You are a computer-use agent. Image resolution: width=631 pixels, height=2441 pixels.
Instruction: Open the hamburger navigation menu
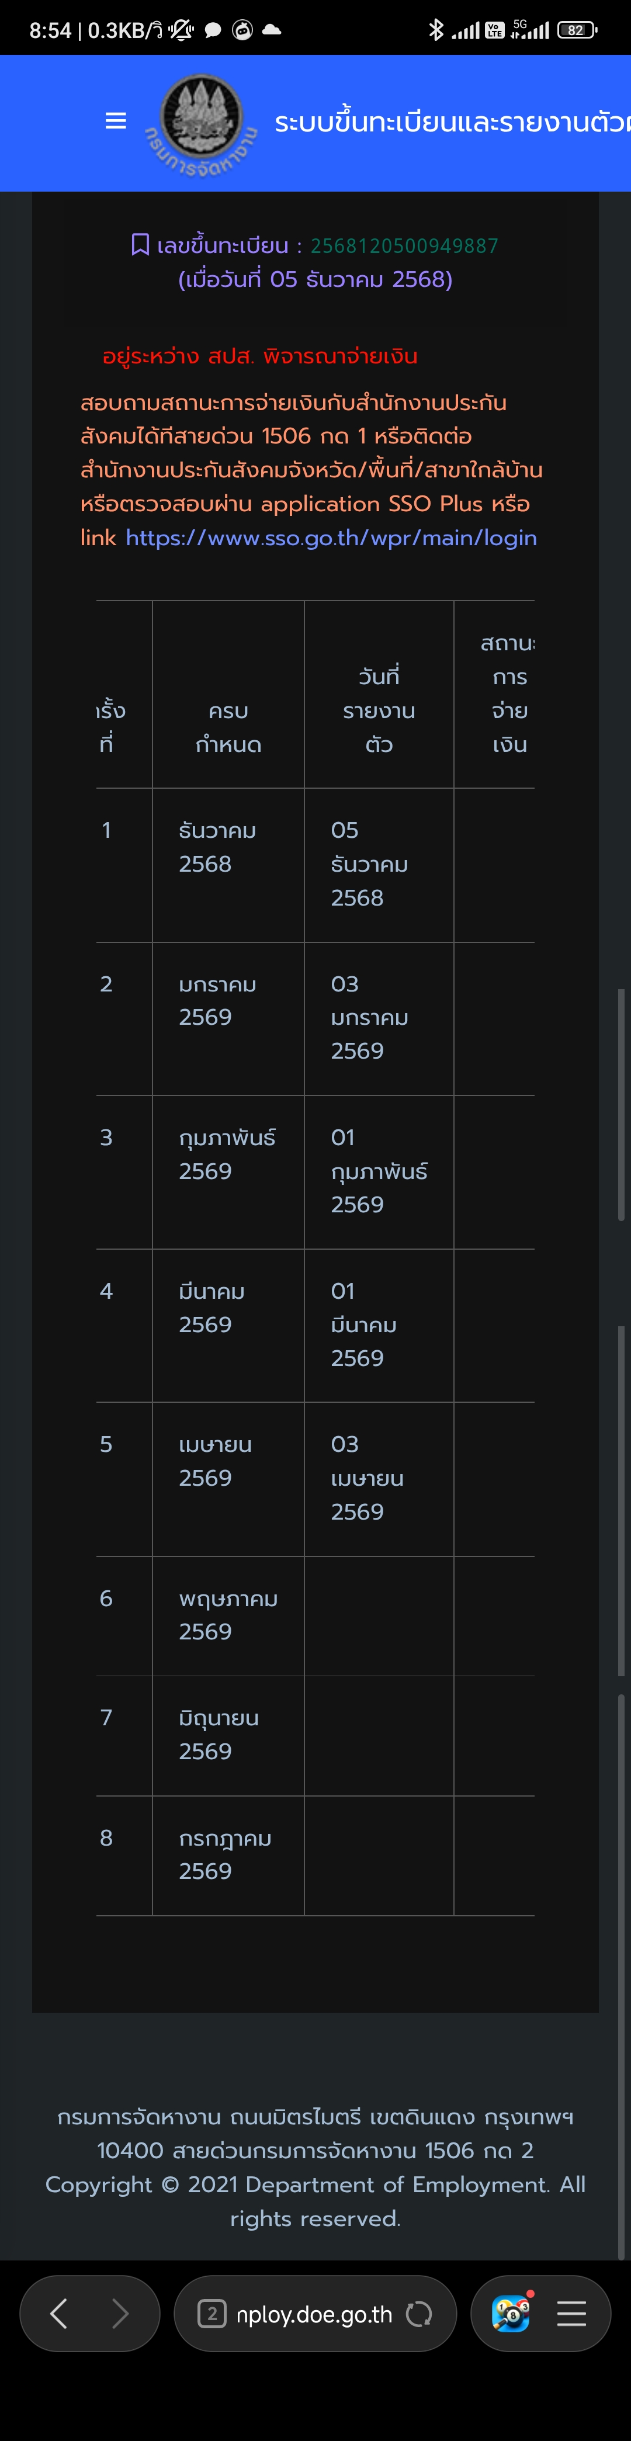coord(116,122)
